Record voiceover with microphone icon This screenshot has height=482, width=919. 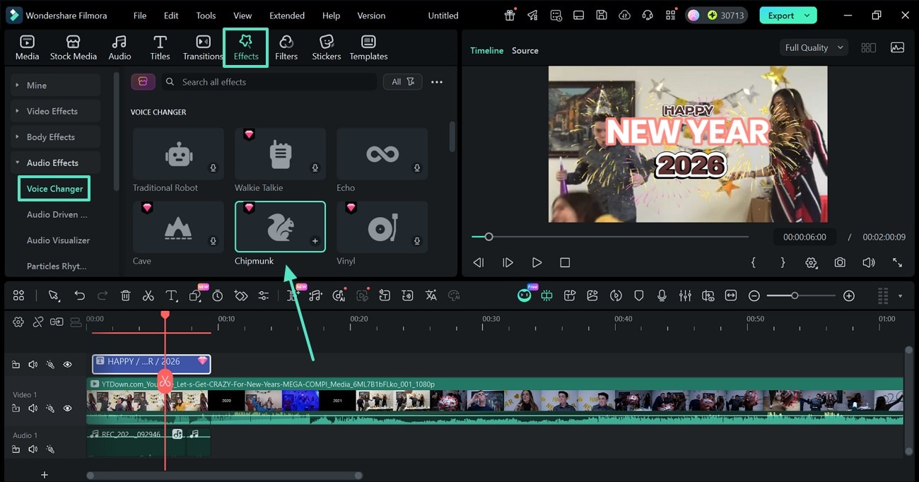[662, 295]
